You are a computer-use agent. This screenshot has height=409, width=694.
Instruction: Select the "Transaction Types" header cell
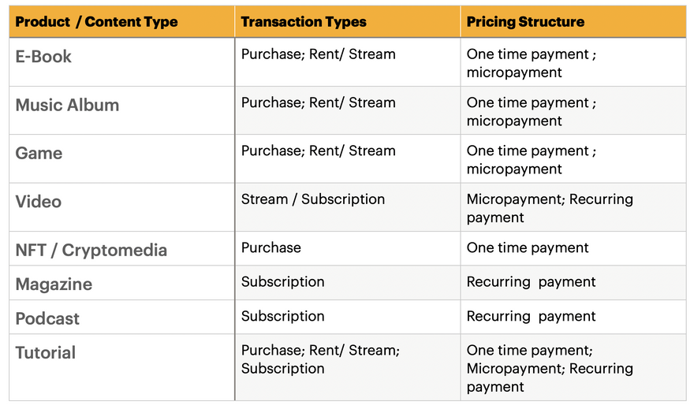click(x=304, y=22)
